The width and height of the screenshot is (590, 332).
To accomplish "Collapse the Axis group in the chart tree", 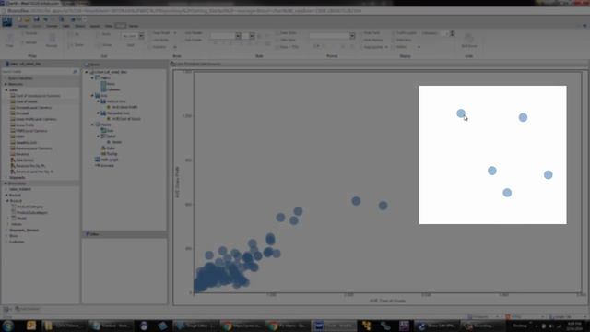I will (x=92, y=96).
